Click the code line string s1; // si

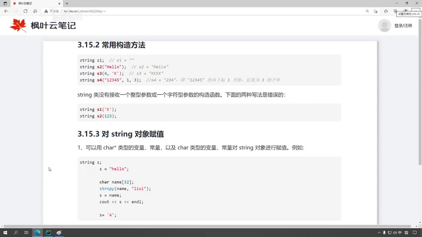point(107,60)
